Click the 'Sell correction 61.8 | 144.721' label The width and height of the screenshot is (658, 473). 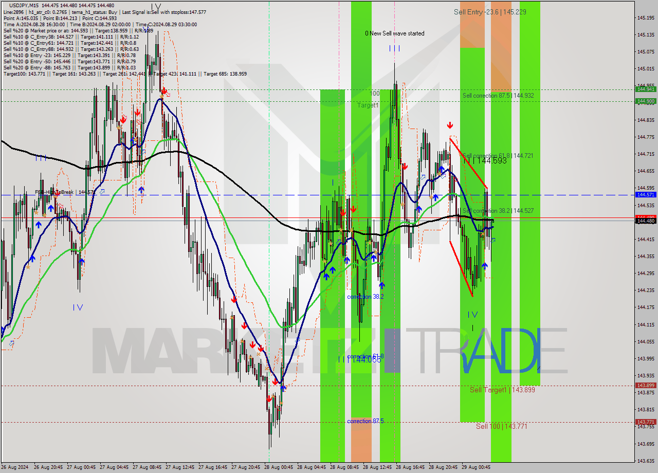click(x=498, y=155)
